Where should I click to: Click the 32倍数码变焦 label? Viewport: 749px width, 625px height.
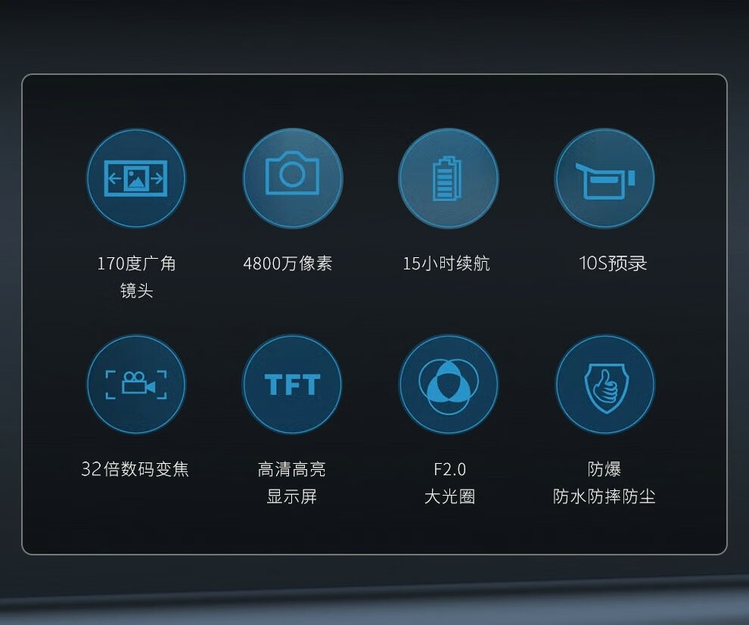[x=135, y=469]
